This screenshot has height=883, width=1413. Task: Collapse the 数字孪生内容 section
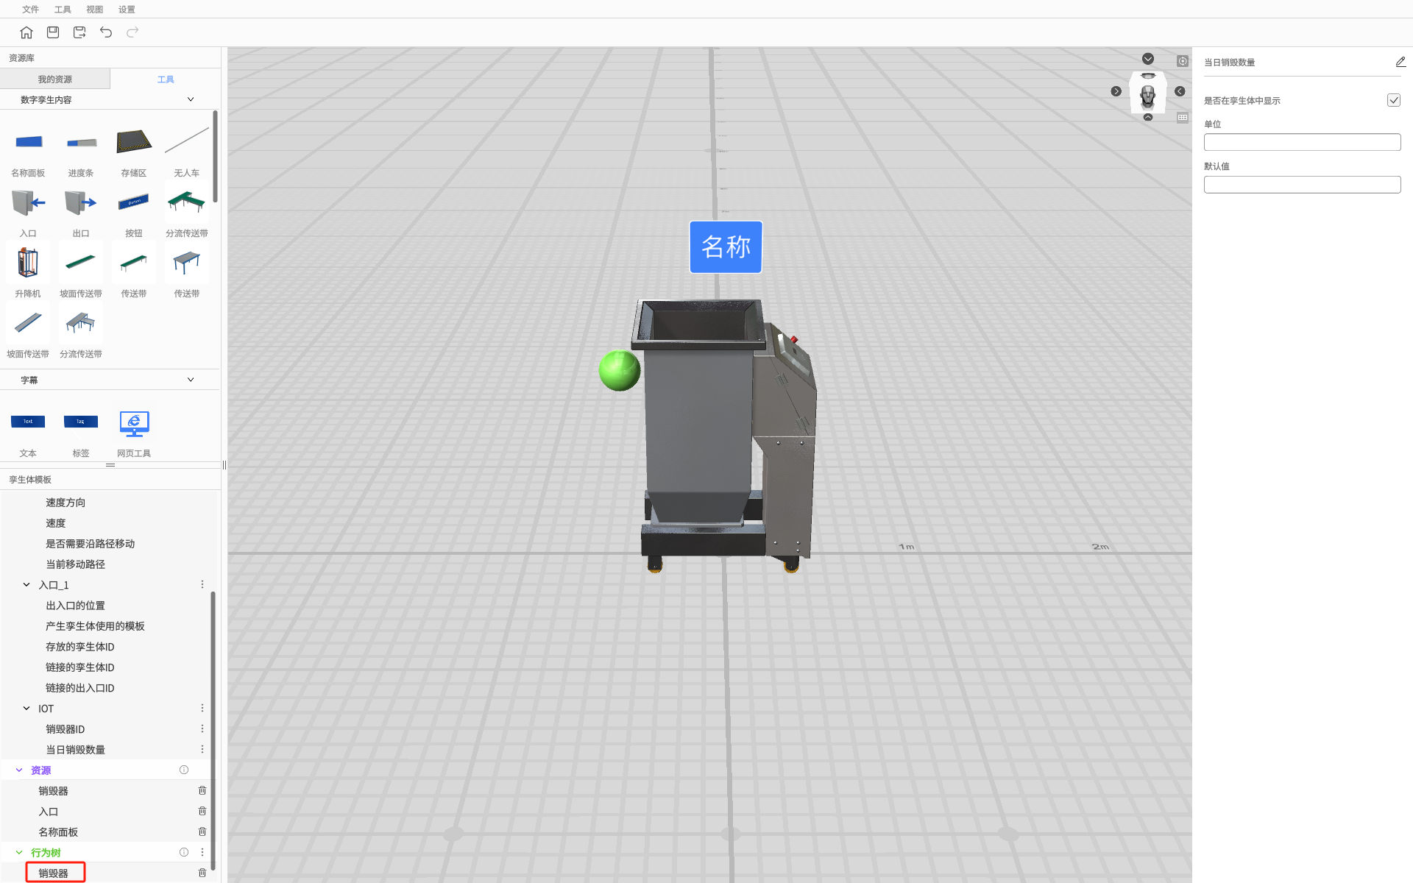(x=191, y=99)
